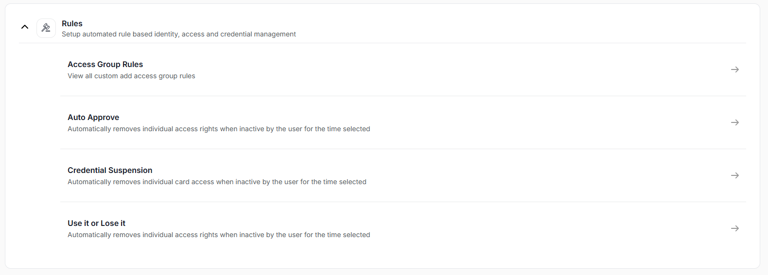This screenshot has height=275, width=768.
Task: Click the arrow icon for Credential Suspension
Action: point(734,175)
